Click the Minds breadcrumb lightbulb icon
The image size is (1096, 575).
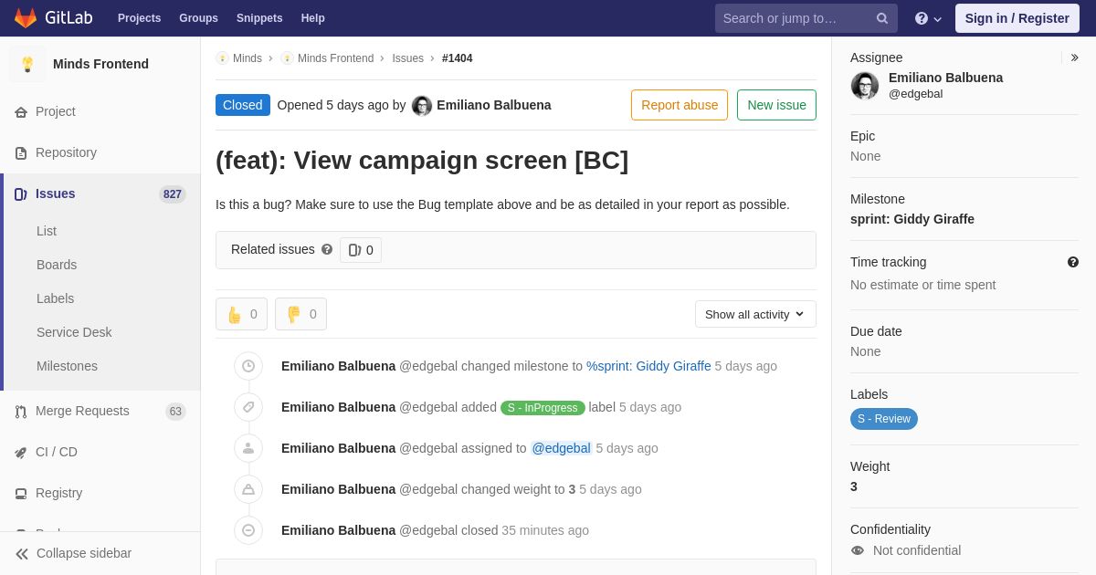tap(222, 58)
